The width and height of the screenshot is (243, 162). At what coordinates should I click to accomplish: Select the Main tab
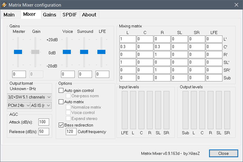[9, 15]
